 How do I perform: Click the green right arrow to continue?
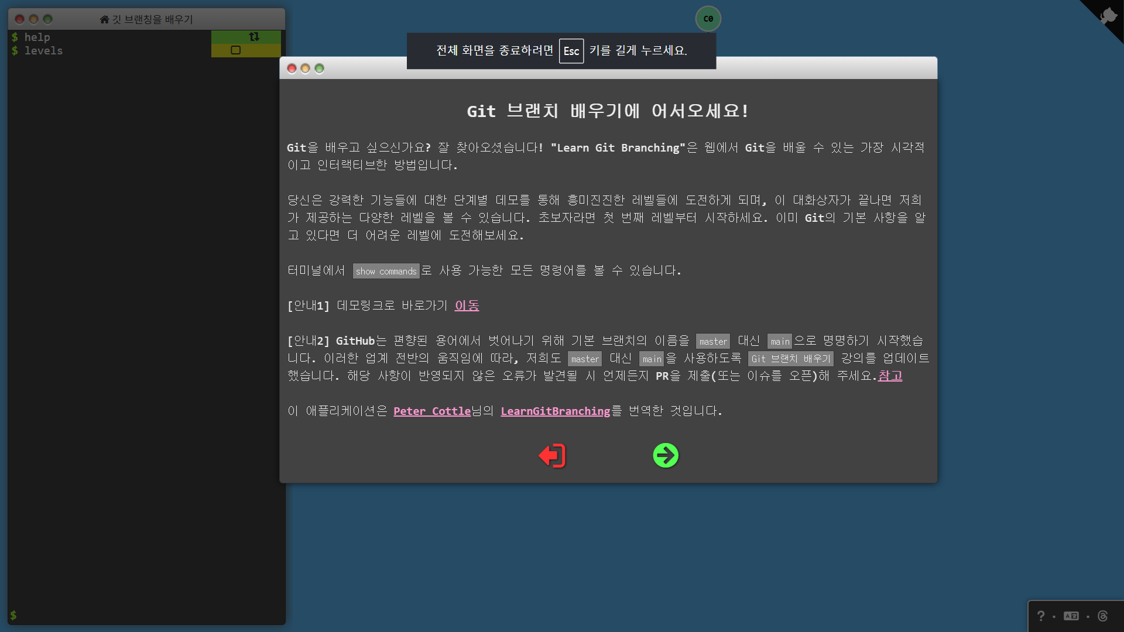tap(666, 455)
